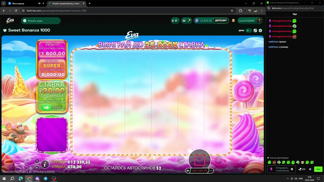The height and width of the screenshot is (182, 324).
Task: Open the tab search dropdown arrow
Action: pyautogui.click(x=3, y=4)
